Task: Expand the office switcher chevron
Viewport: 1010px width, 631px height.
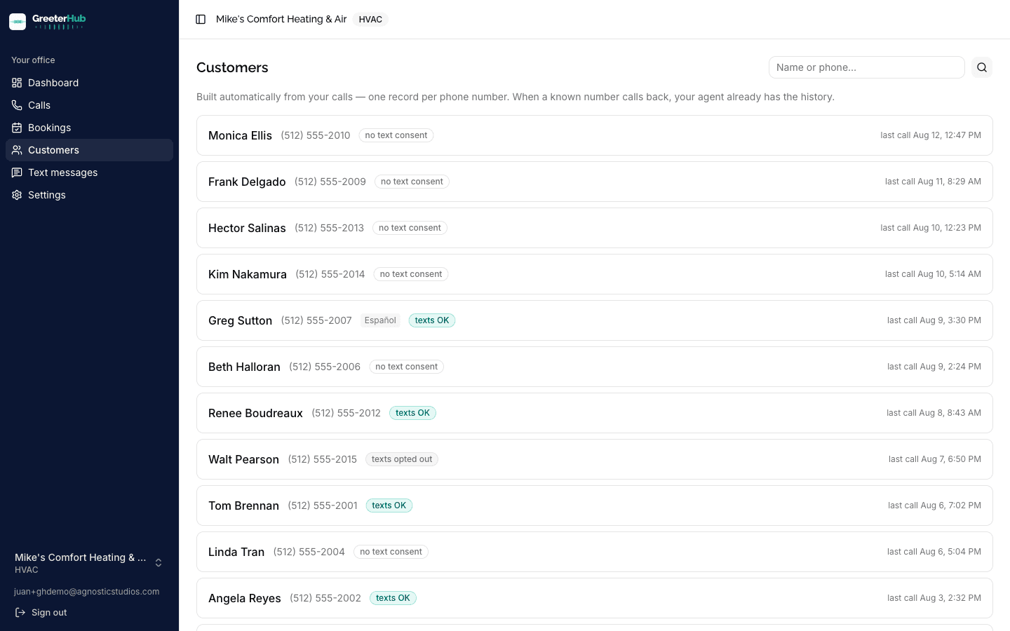Action: (159, 563)
